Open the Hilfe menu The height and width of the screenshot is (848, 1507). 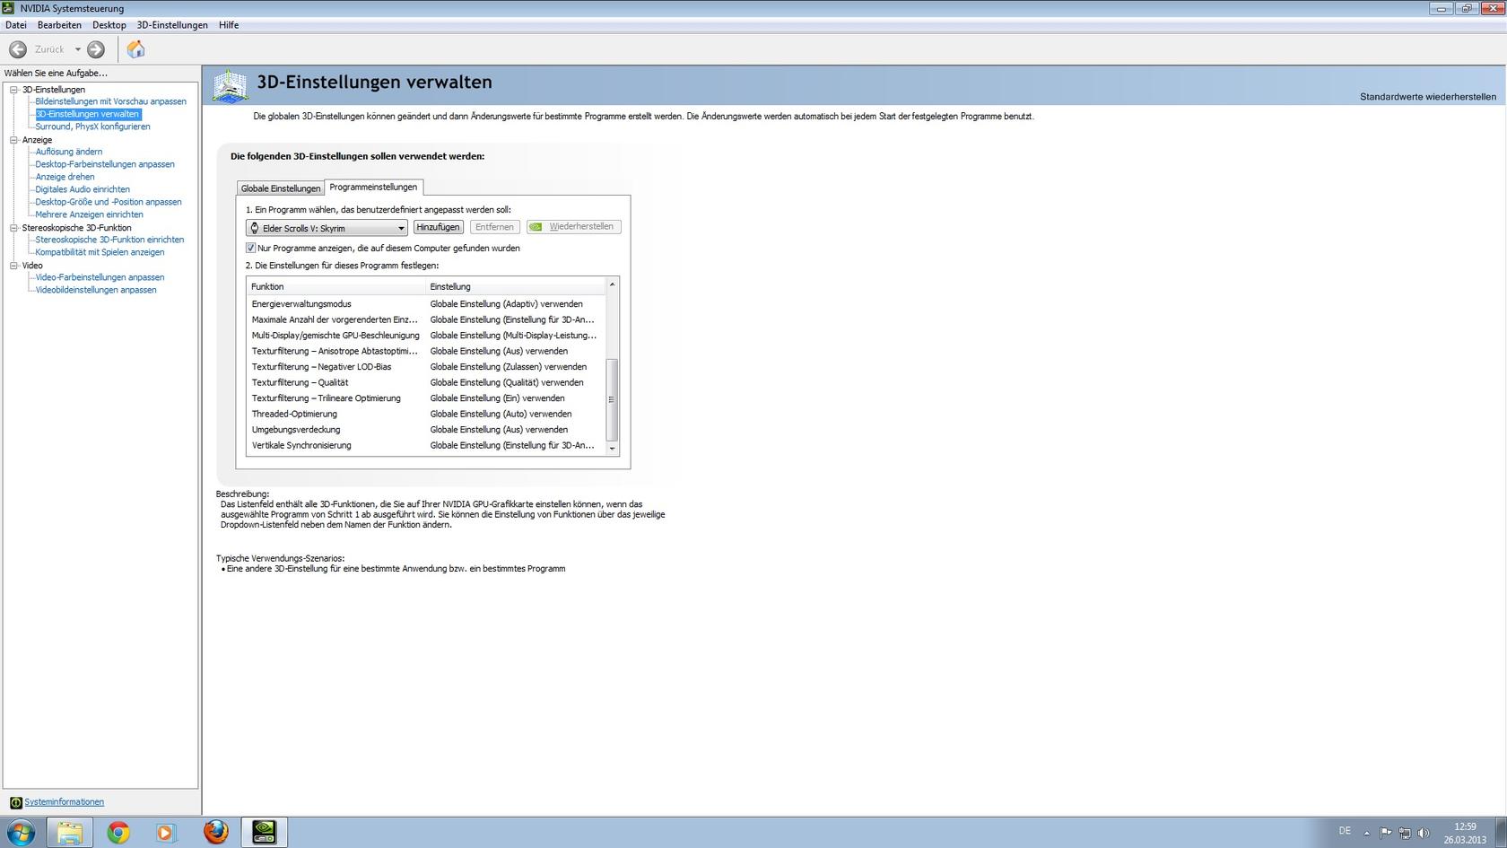click(x=229, y=25)
